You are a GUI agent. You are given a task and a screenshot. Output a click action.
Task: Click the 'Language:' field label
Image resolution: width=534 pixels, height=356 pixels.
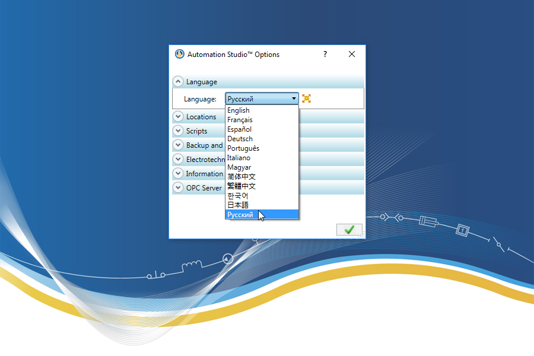[x=201, y=99]
